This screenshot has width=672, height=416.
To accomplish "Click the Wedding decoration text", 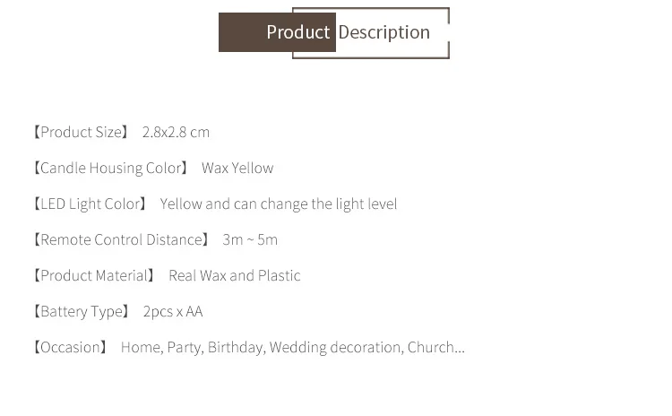I will 336,347.
